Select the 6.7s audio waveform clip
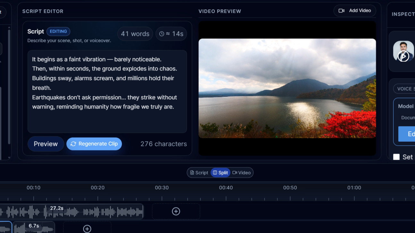 pyautogui.click(x=34, y=228)
